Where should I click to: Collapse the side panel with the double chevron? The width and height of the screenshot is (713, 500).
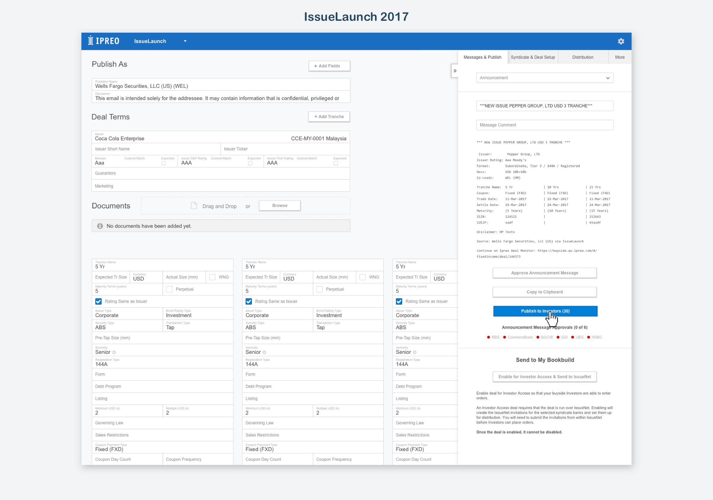(455, 71)
